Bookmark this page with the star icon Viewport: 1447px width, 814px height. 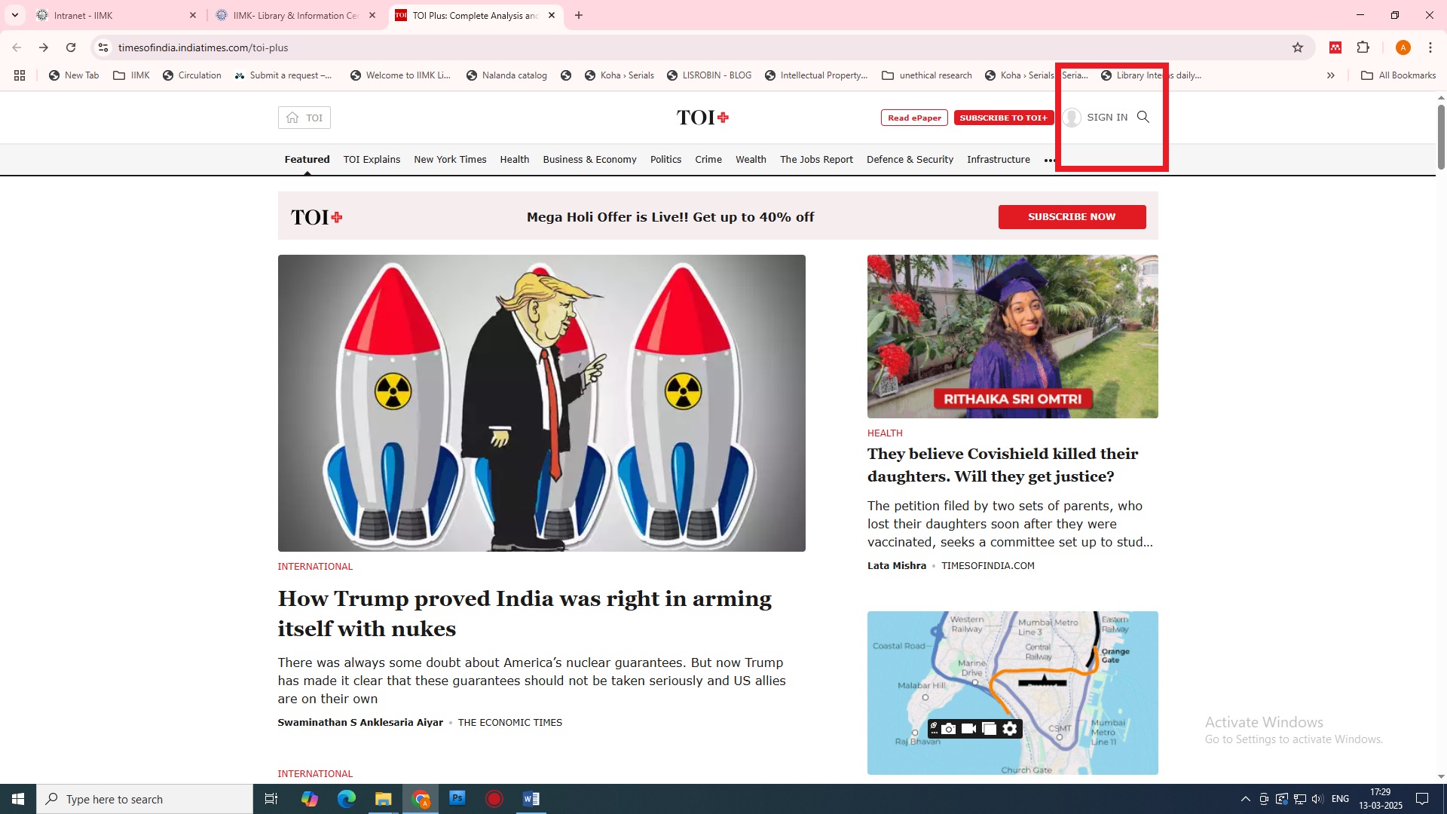coord(1297,47)
